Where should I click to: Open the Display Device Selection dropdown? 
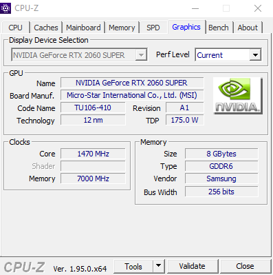79,55
